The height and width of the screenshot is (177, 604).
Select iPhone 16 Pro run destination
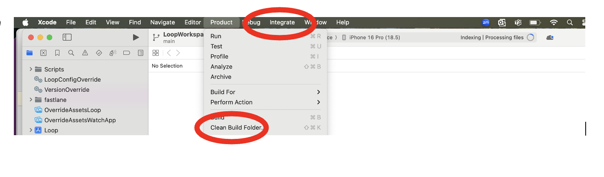[371, 37]
